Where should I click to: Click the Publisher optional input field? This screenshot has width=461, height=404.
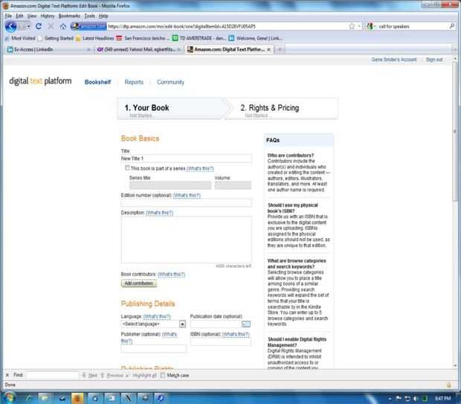pos(153,348)
